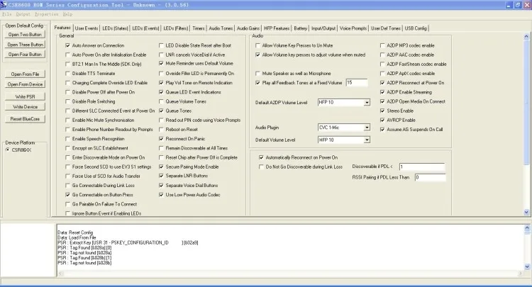Click RSSI Pairing if PDL Less Than field
Image resolution: width=532 pixels, height=287 pixels.
[x=430, y=177]
